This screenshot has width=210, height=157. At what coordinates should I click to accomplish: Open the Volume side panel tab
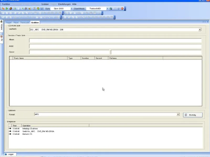tap(2, 25)
